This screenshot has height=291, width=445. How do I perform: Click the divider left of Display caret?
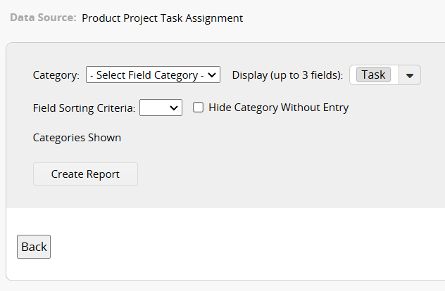399,75
